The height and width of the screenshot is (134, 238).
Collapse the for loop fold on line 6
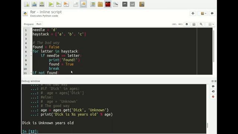click(31, 51)
